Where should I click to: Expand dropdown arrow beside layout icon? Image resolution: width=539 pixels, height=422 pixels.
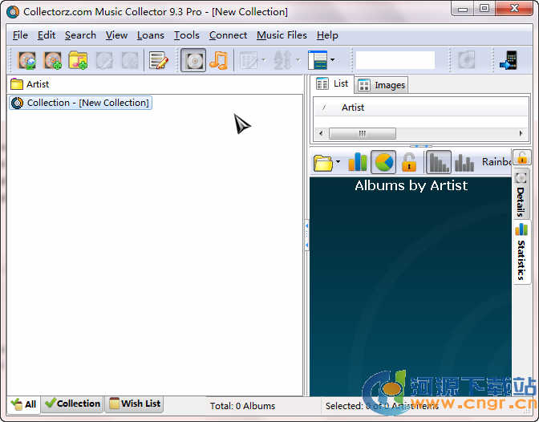(x=332, y=60)
